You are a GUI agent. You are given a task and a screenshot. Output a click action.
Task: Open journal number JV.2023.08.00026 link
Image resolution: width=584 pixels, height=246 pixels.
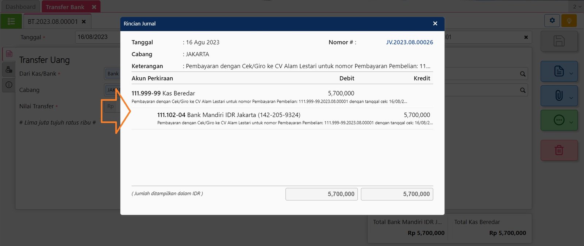click(409, 42)
